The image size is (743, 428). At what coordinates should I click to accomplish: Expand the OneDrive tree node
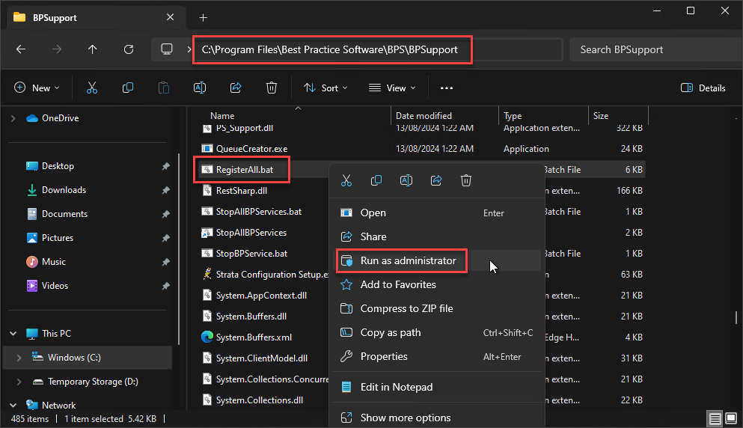coord(13,118)
